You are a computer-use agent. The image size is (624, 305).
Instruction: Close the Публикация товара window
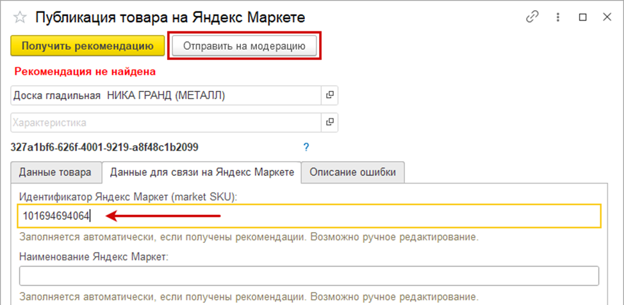pos(606,17)
